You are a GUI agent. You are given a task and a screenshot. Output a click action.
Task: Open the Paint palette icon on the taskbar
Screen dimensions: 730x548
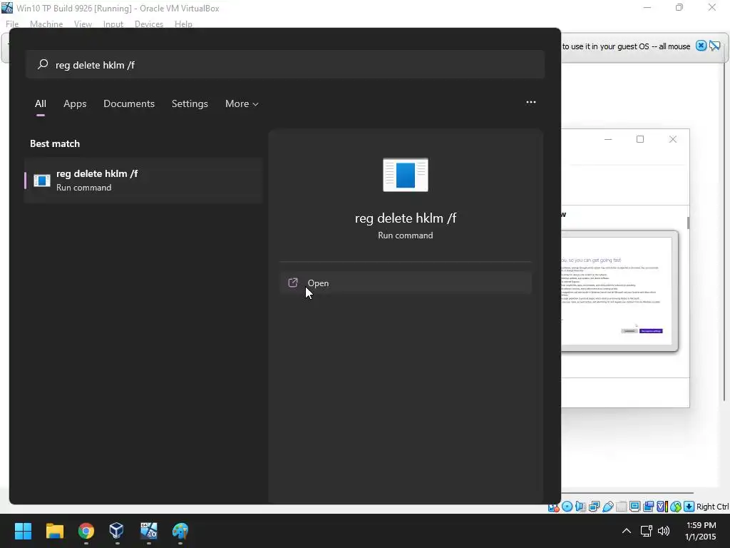pyautogui.click(x=180, y=531)
